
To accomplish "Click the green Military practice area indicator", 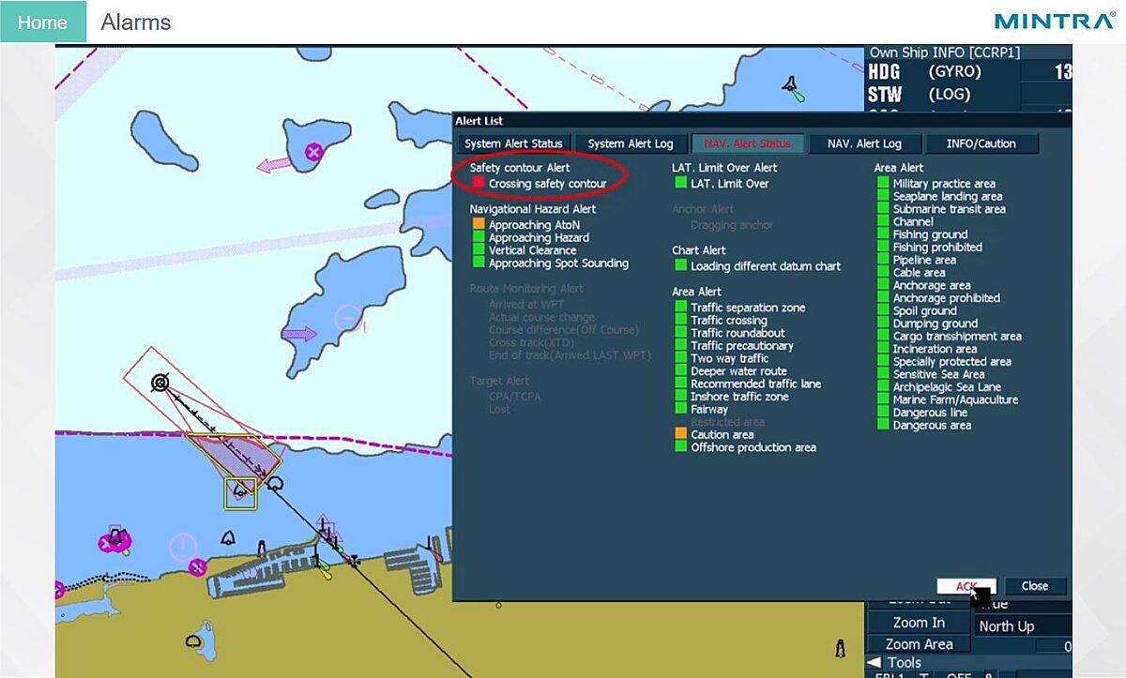I will (x=883, y=184).
